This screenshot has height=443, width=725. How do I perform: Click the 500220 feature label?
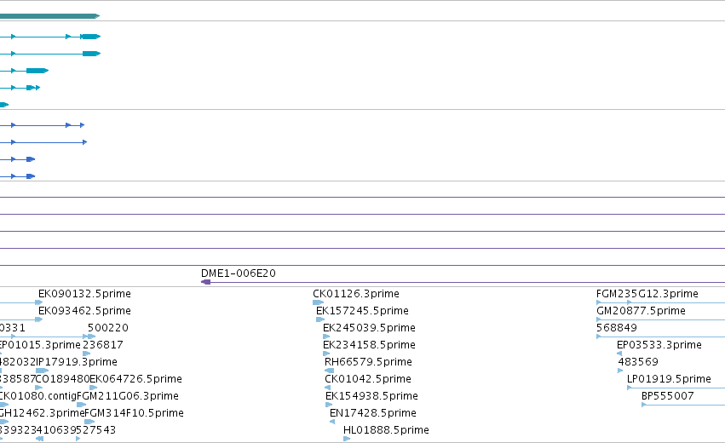click(x=107, y=328)
